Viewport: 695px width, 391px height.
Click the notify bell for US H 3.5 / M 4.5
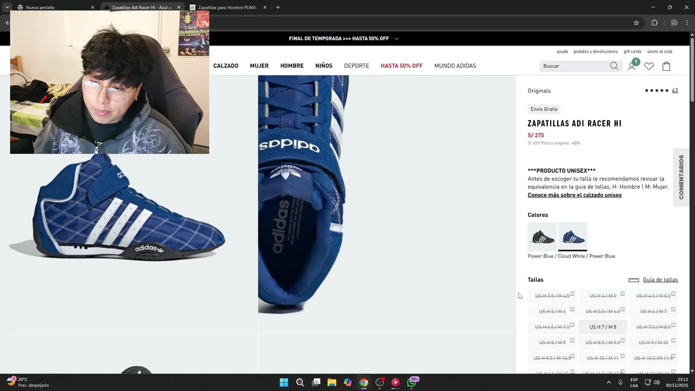coord(572,294)
